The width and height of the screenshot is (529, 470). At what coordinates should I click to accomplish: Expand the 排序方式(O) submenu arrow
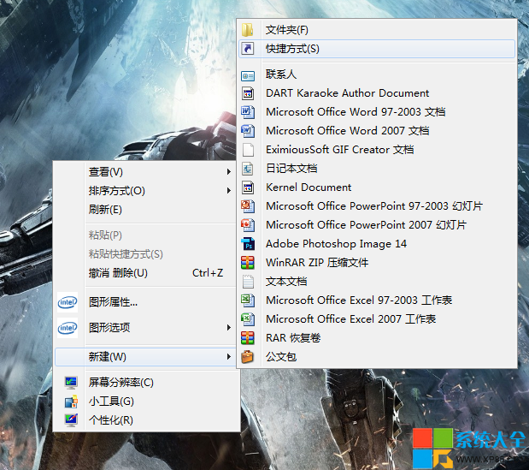[229, 191]
